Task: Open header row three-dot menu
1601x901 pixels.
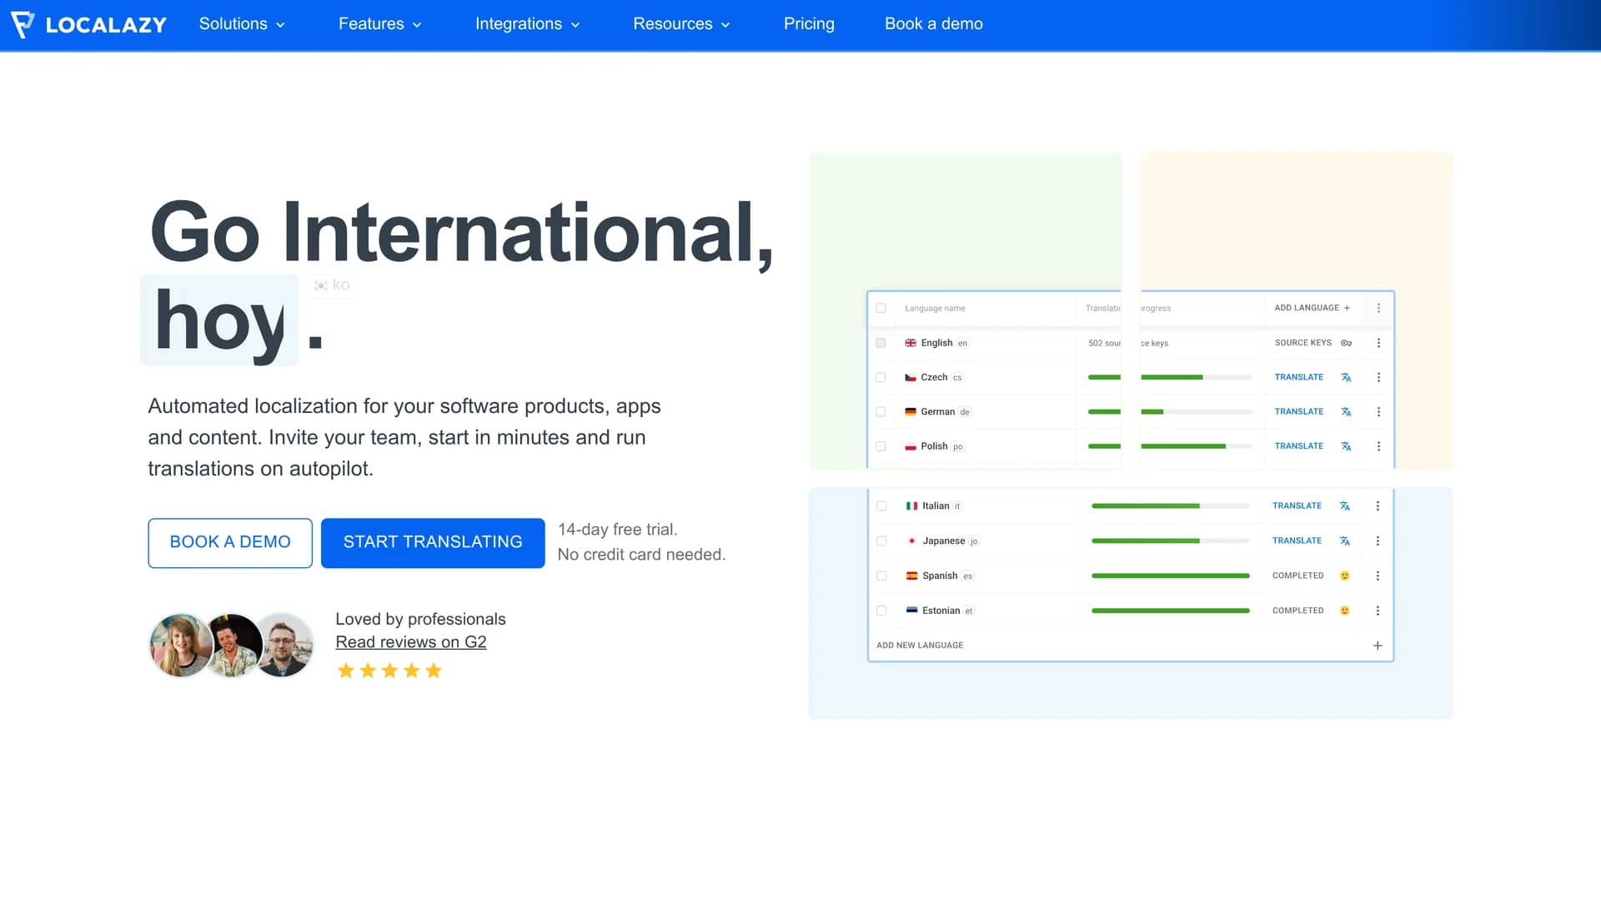Action: pos(1378,308)
